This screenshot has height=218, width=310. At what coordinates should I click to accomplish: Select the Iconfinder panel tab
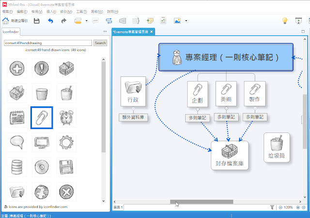11,32
